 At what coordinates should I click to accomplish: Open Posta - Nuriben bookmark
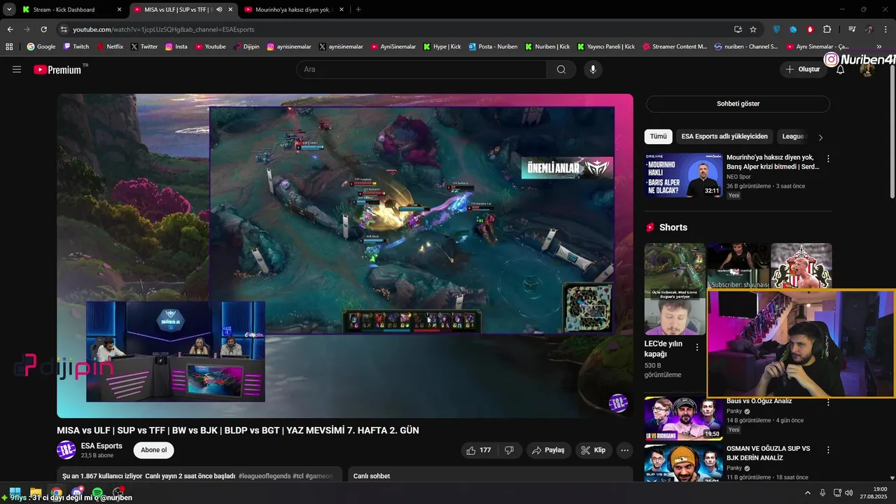pos(493,47)
